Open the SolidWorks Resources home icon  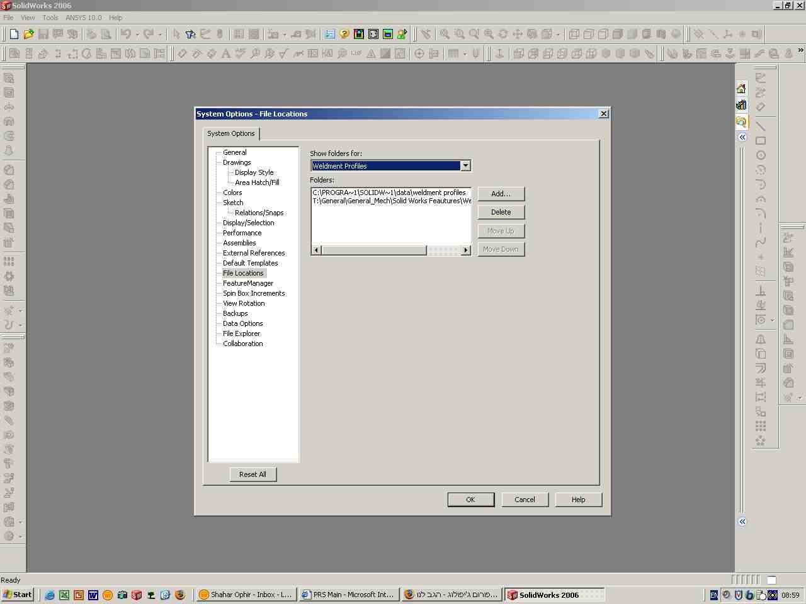(741, 89)
